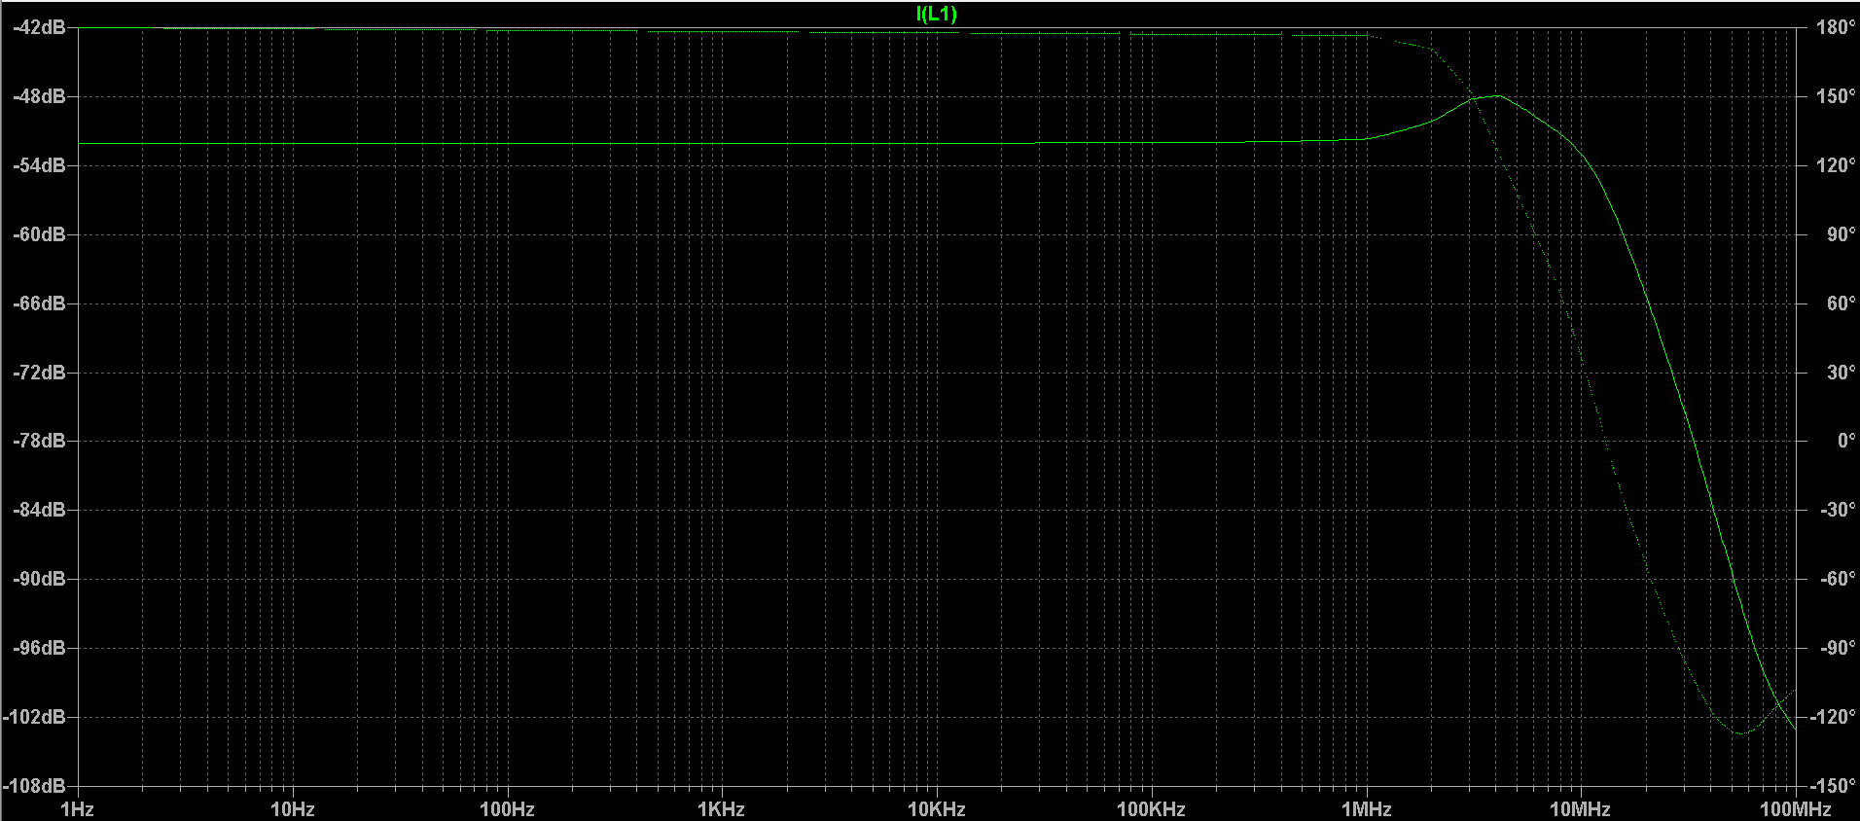The height and width of the screenshot is (821, 1860).
Task: Click the 1MHz frequency axis label
Action: tap(1366, 809)
